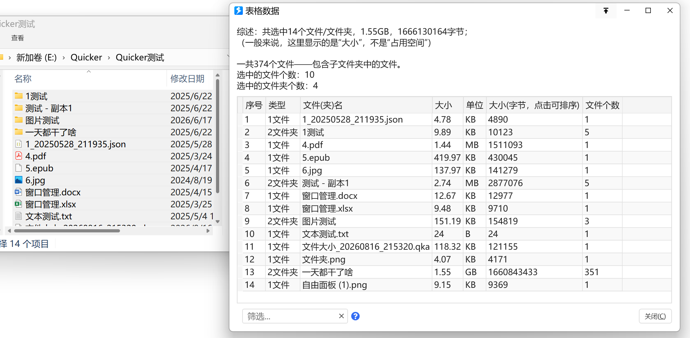Select table row 文件夹.png
The width and height of the screenshot is (690, 338).
tap(454, 260)
